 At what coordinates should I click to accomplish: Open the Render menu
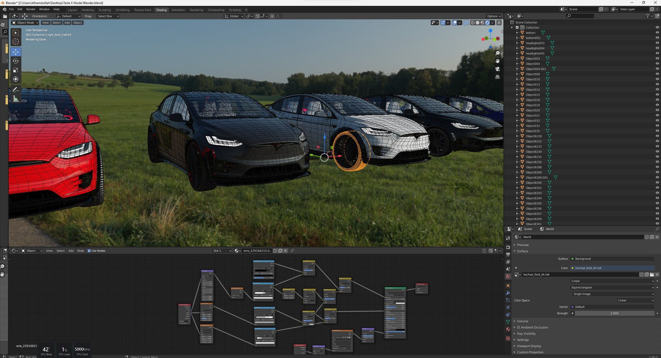[x=31, y=9]
